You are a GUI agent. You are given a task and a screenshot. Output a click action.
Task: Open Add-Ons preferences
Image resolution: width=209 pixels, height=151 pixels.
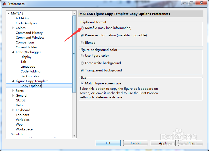(x=22, y=18)
